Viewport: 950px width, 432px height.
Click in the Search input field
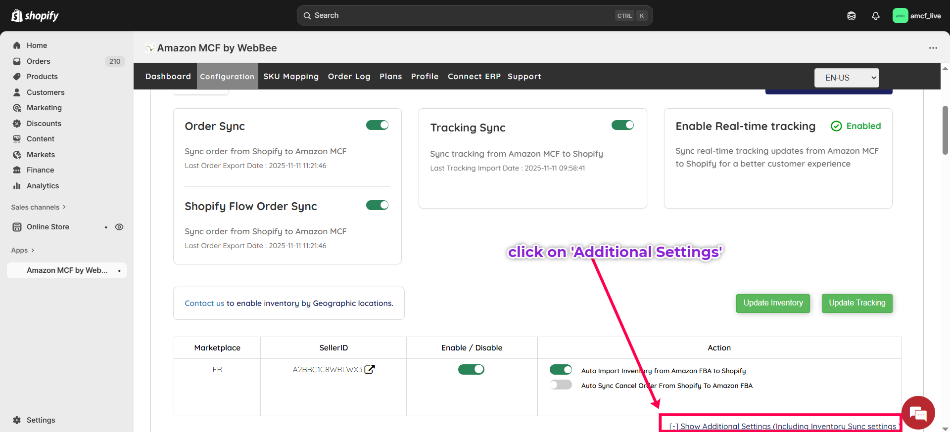click(x=460, y=16)
